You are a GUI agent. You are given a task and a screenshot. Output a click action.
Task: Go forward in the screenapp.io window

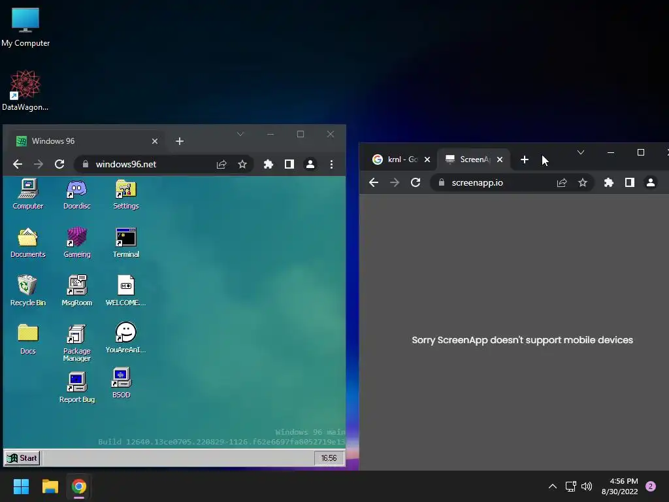(395, 183)
